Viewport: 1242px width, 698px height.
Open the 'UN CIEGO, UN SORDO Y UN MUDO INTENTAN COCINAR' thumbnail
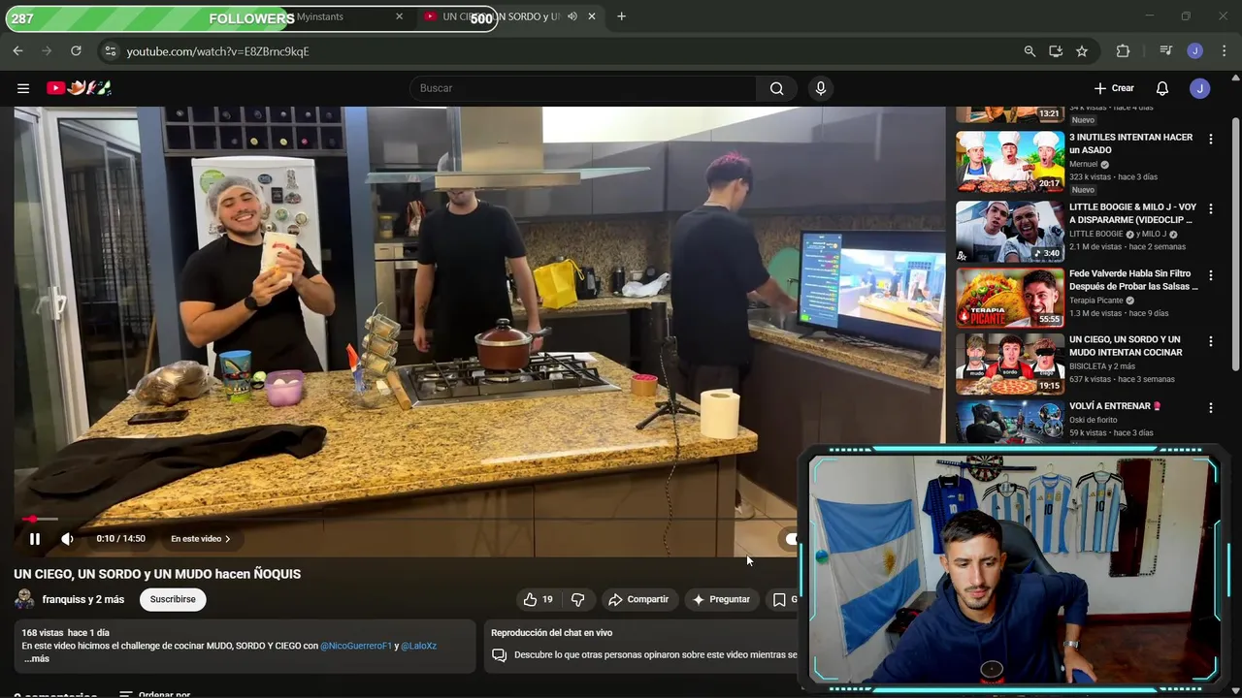tap(1010, 364)
